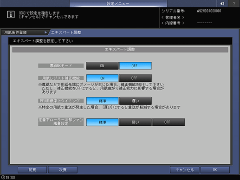Image resolution: width=240 pixels, height=180 pixels.
Task: Click the 管理者名 field
Action: click(173, 17)
